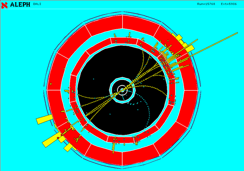Click the DALI label beside the title
Image resolution: width=244 pixels, height=171 pixels.
pyautogui.click(x=37, y=4)
